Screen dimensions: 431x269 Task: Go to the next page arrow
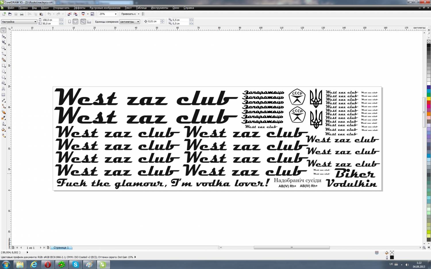click(x=41, y=247)
